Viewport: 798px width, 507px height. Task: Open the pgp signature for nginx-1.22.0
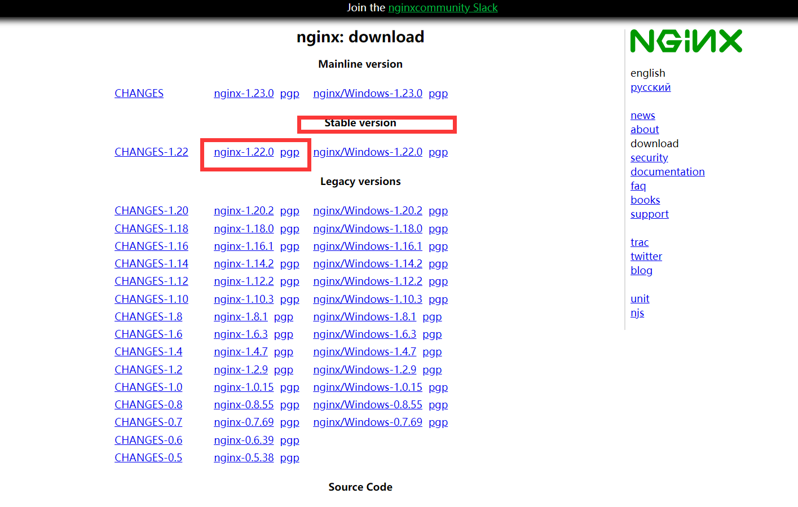pos(290,152)
